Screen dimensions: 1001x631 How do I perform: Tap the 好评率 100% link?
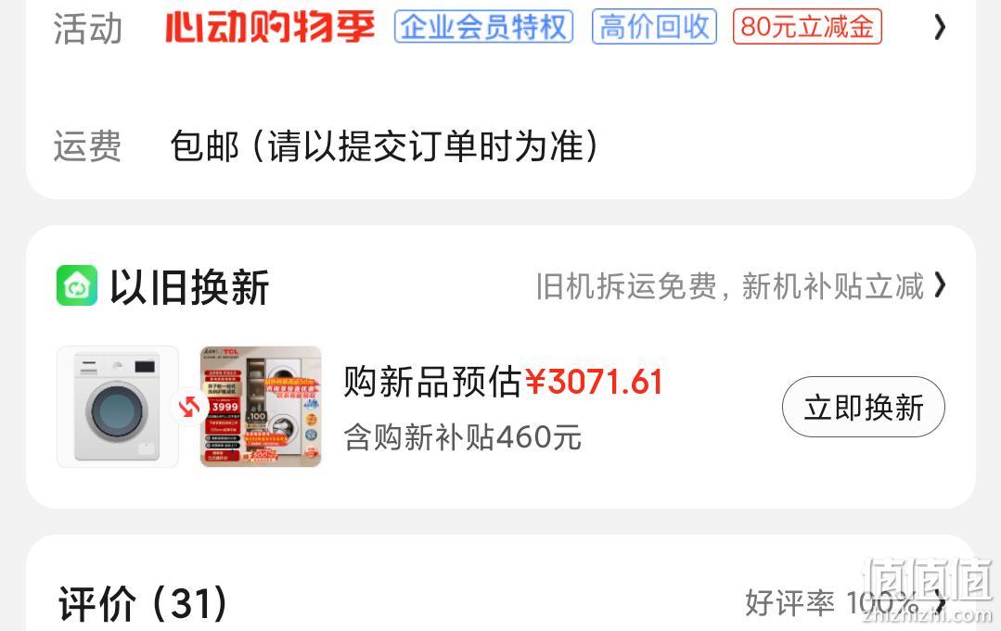click(830, 602)
